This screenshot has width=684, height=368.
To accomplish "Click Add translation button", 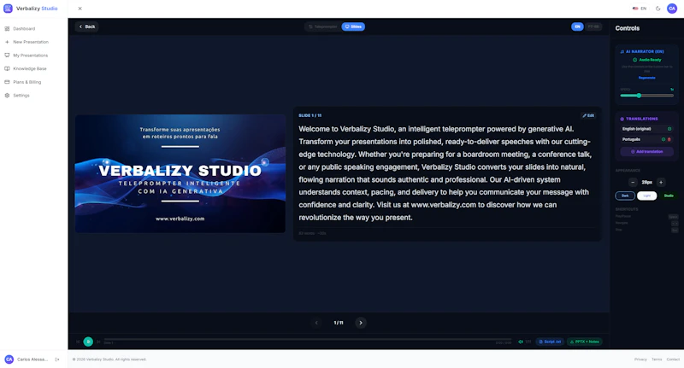I will 647,152.
